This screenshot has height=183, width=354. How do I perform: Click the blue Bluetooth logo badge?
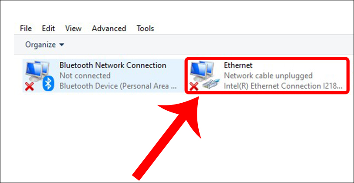point(48,84)
